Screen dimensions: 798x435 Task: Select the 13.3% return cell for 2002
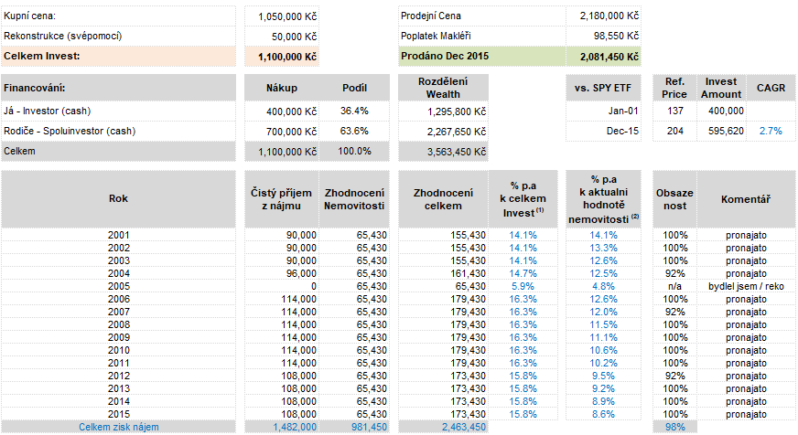(603, 248)
